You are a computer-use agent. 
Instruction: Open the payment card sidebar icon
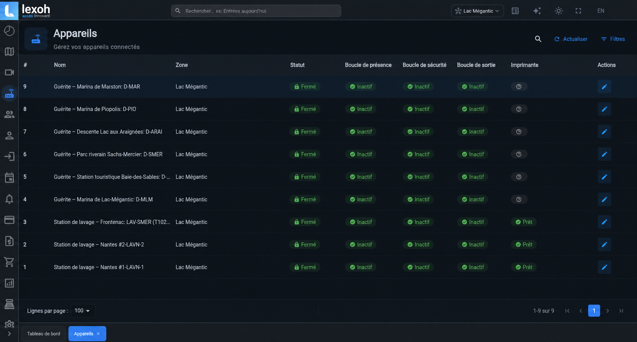point(9,220)
